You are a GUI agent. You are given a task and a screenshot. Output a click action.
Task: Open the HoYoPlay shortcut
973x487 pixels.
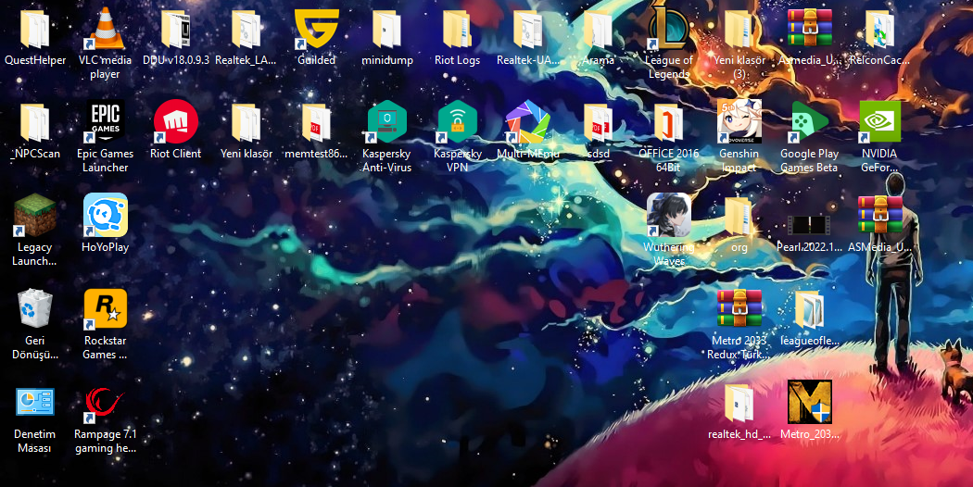point(105,216)
